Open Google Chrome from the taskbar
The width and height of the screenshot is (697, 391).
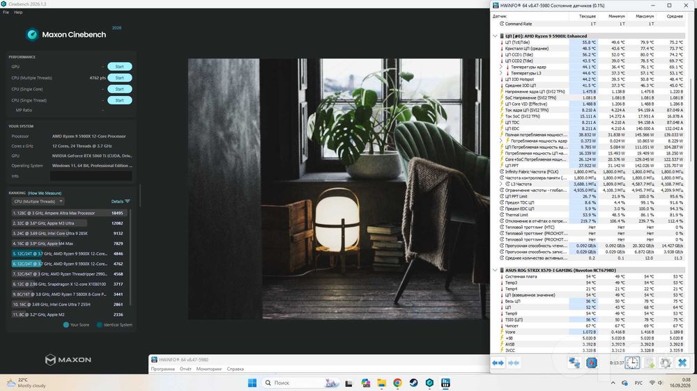pyautogui.click(x=397, y=383)
